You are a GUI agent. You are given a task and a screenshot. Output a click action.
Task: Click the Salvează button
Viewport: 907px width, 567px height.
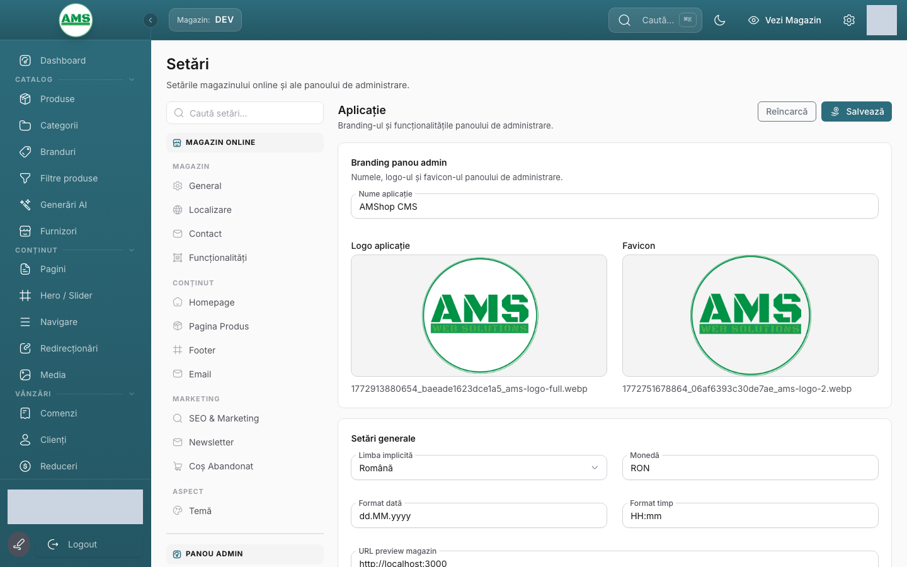[857, 112]
